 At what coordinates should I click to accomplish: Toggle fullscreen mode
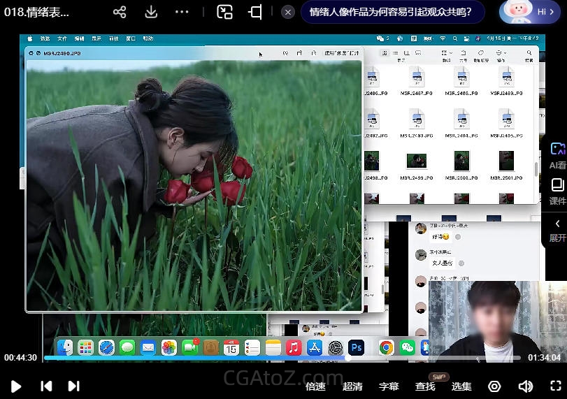pyautogui.click(x=556, y=386)
